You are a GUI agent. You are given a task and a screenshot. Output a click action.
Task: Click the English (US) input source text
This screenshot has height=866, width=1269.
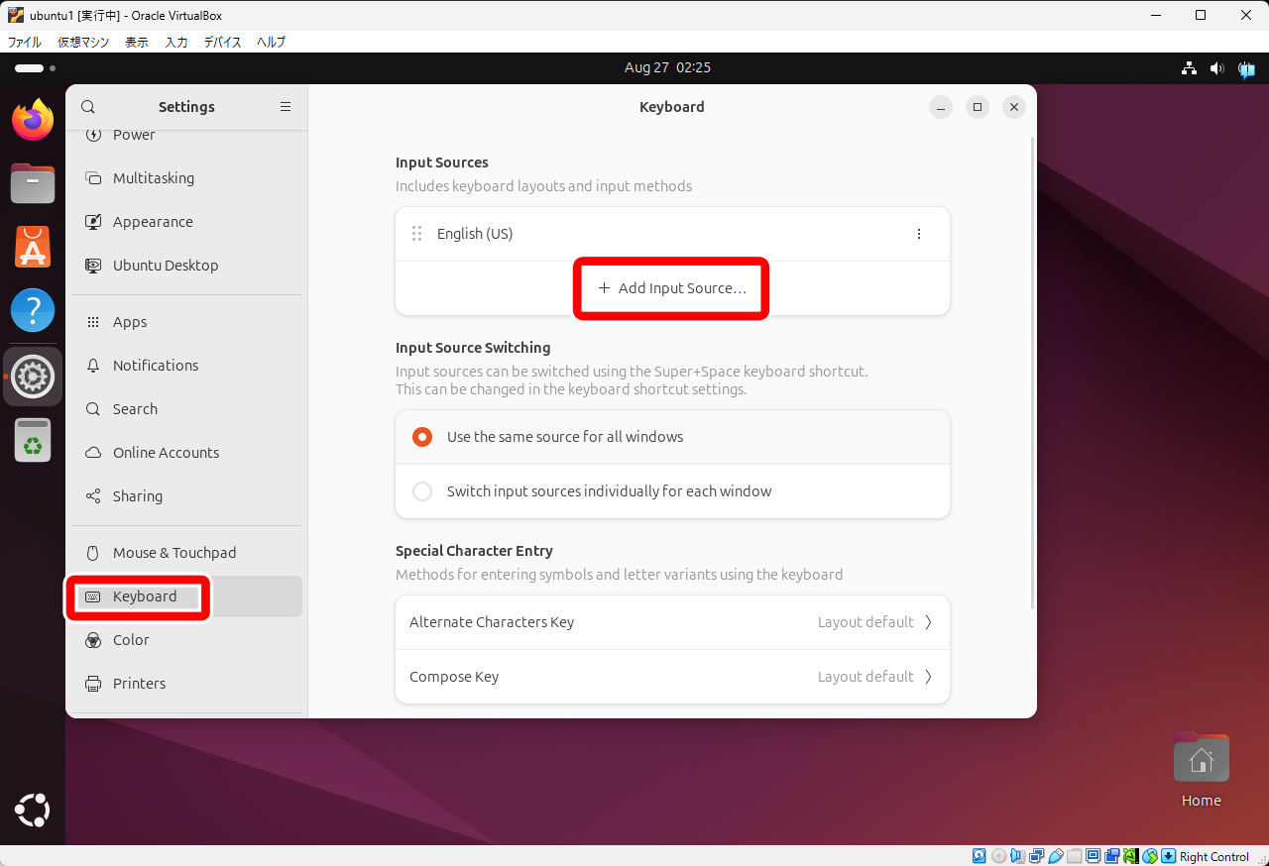point(475,234)
